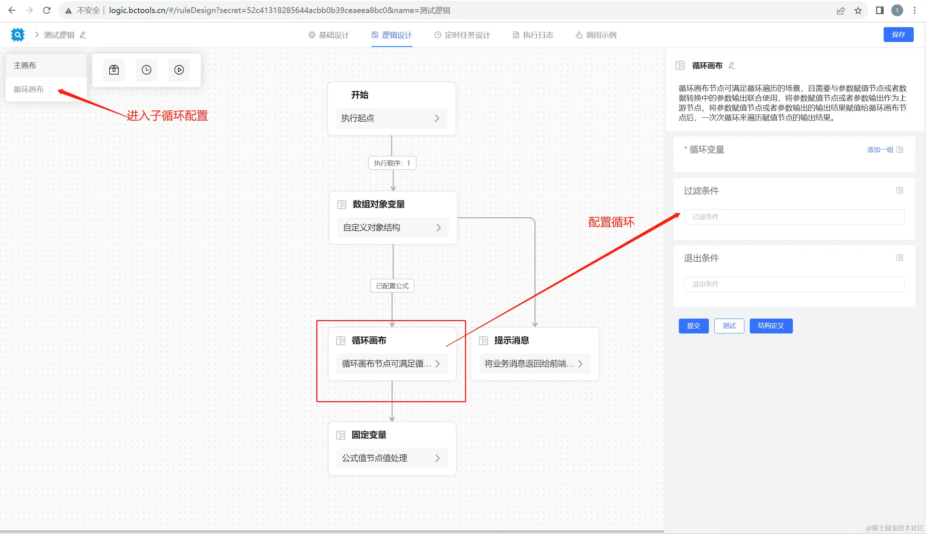Image resolution: width=926 pixels, height=534 pixels.
Task: Click the edit pencil next to 循环画布 panel title
Action: 732,65
